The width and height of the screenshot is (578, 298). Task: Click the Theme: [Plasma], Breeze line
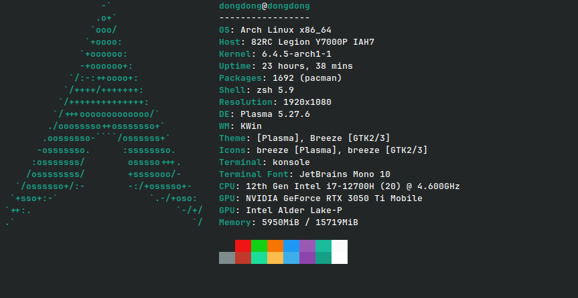305,138
